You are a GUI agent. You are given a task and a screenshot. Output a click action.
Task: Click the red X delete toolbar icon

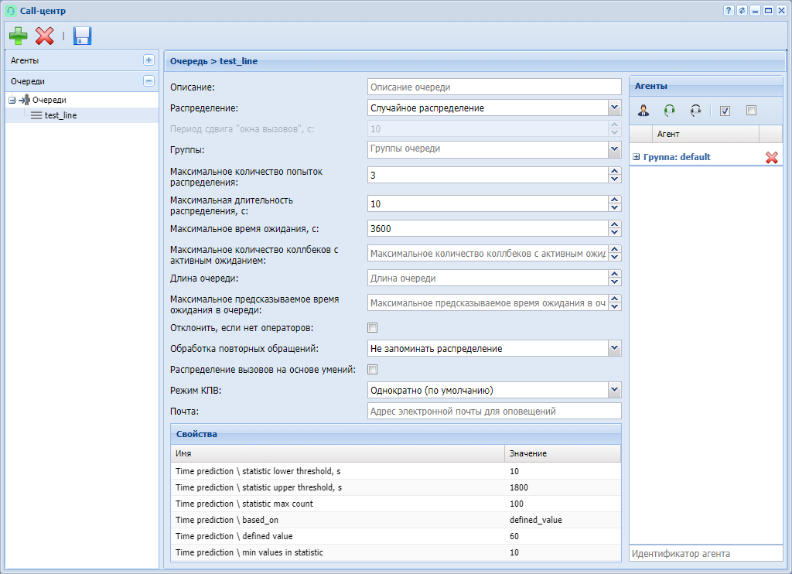pyautogui.click(x=45, y=36)
